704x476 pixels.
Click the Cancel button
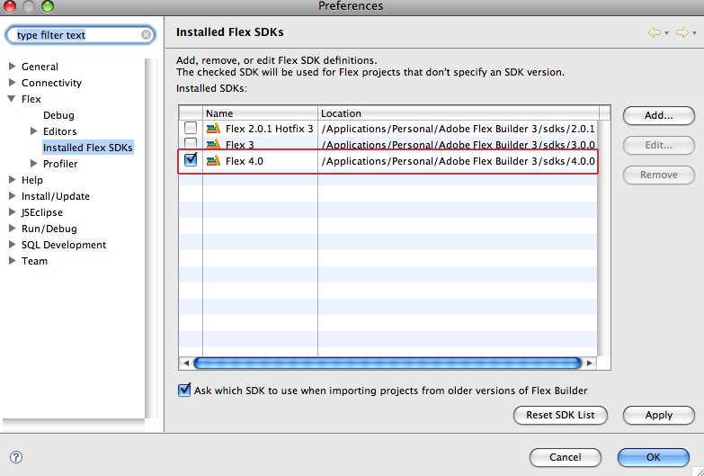click(566, 457)
